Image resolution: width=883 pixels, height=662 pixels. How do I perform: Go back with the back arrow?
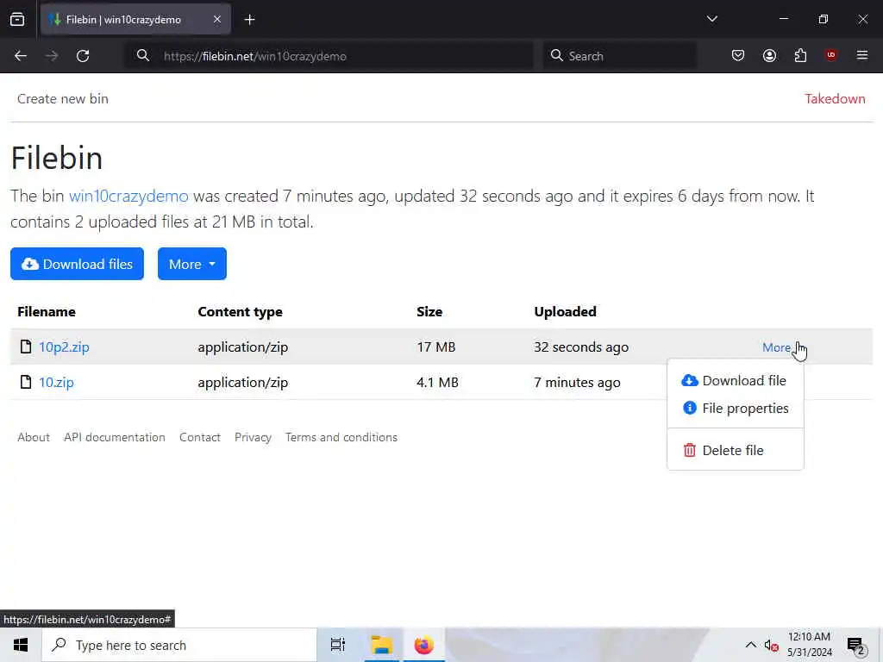click(x=21, y=56)
